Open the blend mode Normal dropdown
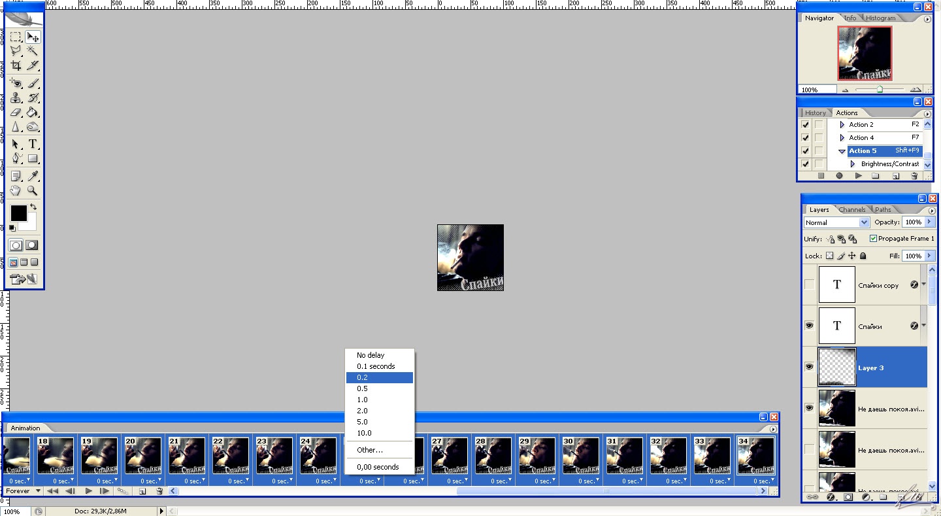The image size is (941, 516). pos(837,222)
